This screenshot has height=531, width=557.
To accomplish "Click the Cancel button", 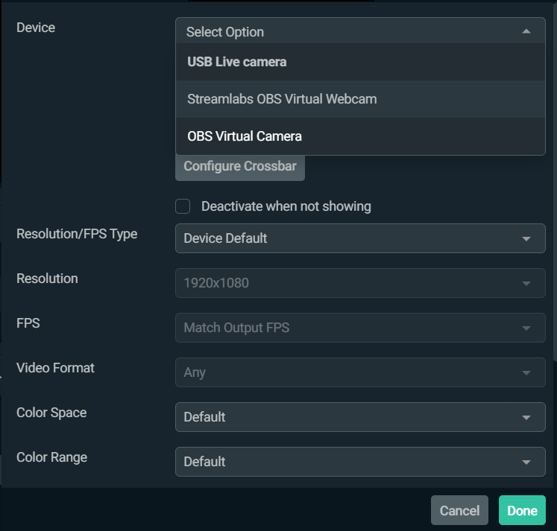I will [459, 510].
